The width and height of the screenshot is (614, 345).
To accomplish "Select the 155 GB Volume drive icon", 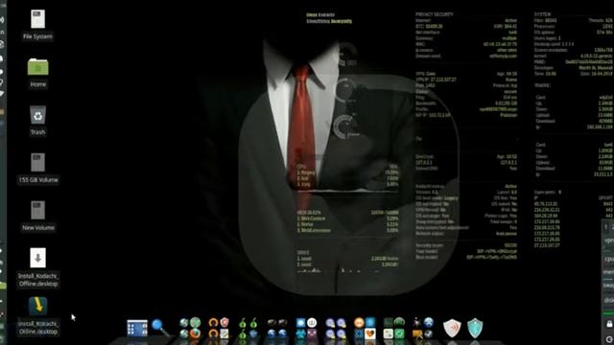I will click(38, 162).
